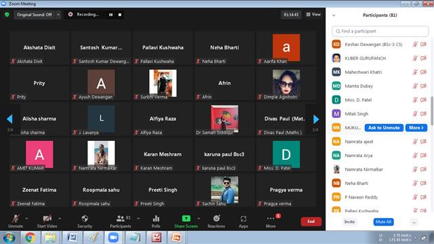
Task: Select Surbhi Verma's video tile
Action: (x=163, y=83)
